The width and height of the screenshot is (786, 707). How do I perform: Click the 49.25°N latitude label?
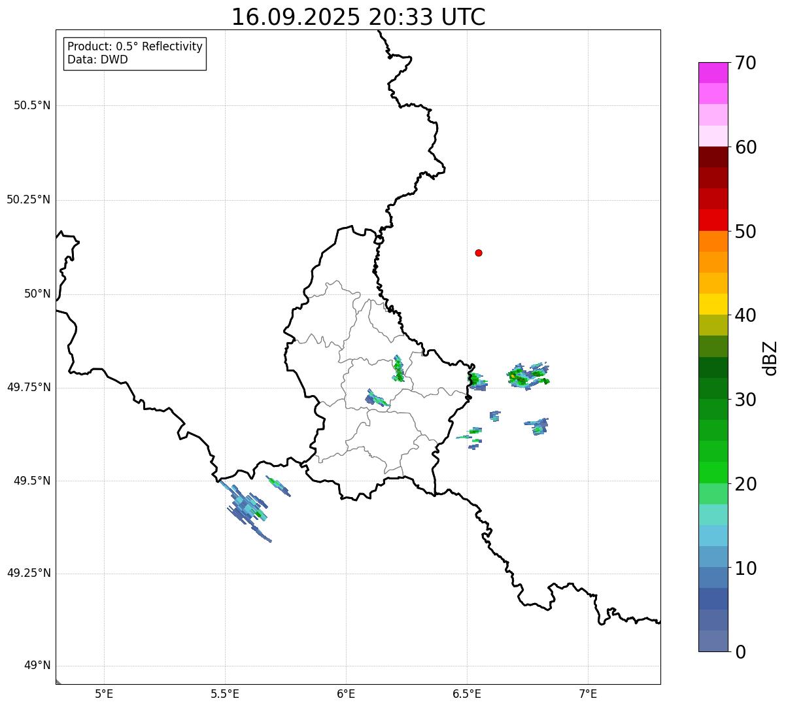[x=28, y=574]
